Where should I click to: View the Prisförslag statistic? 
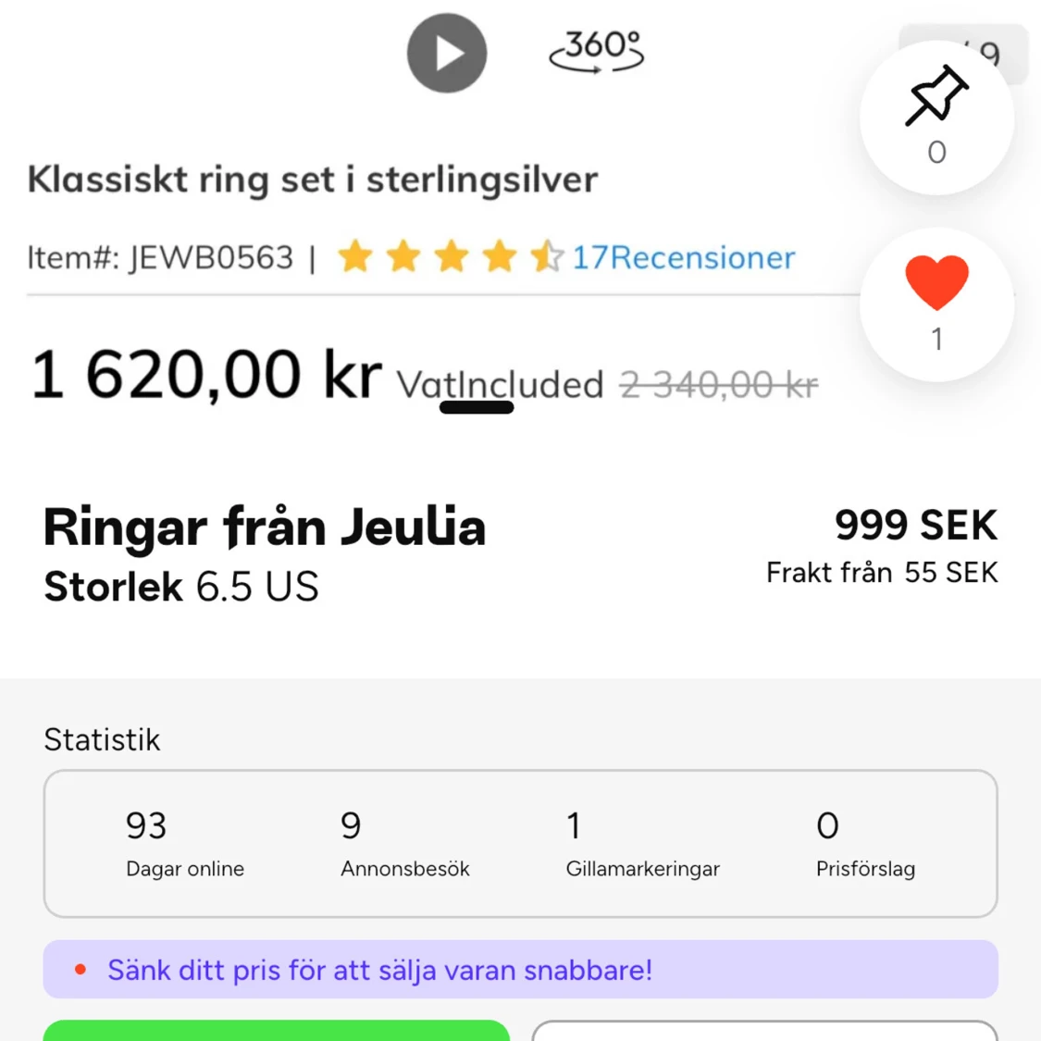pyautogui.click(x=865, y=843)
